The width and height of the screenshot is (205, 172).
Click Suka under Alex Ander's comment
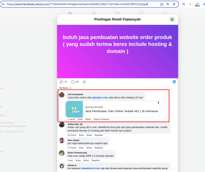pos(81,148)
